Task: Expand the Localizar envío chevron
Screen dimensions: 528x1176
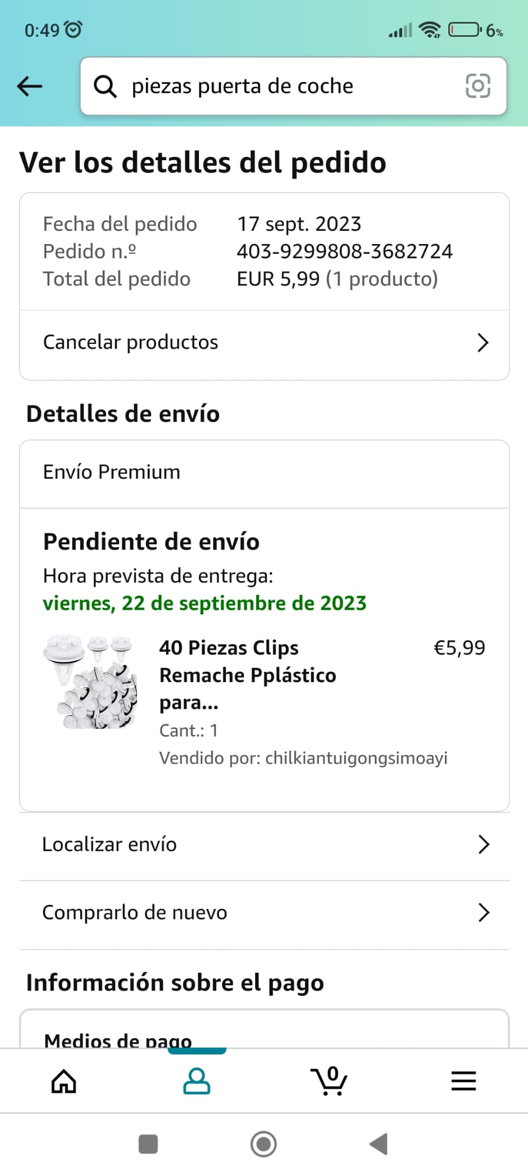Action: (x=483, y=845)
